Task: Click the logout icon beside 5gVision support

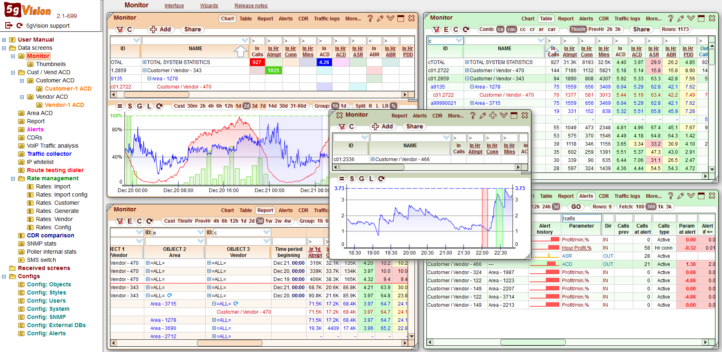Action: click(x=9, y=25)
